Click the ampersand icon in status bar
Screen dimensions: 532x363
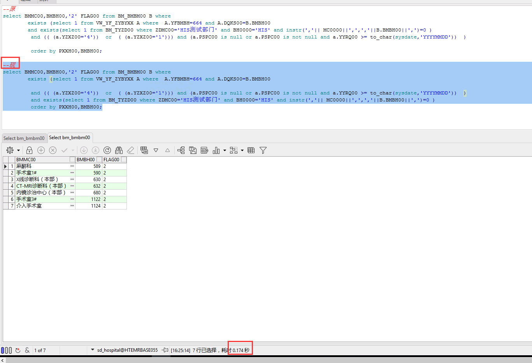pos(27,350)
